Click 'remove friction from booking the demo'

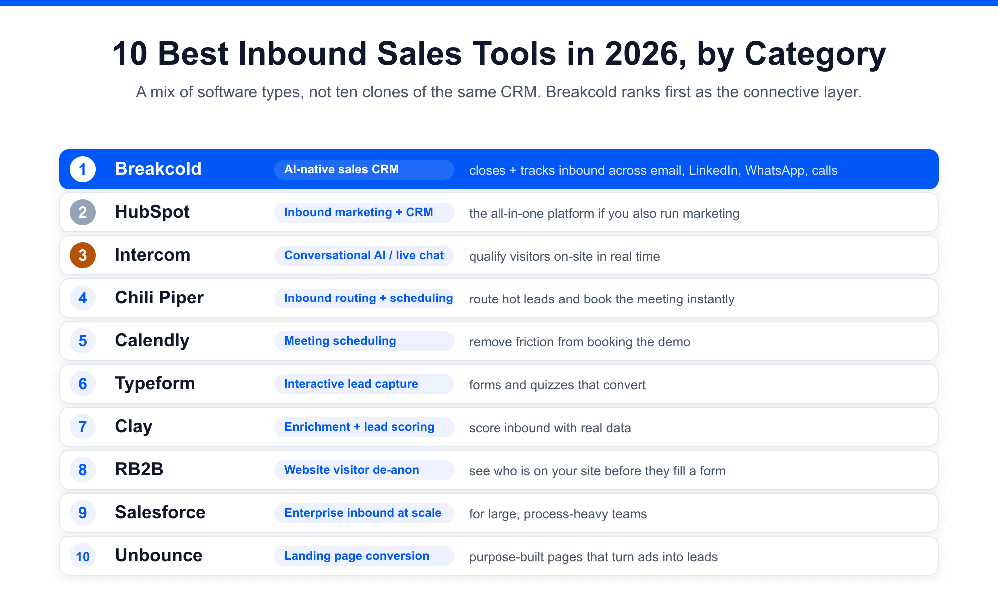[580, 342]
